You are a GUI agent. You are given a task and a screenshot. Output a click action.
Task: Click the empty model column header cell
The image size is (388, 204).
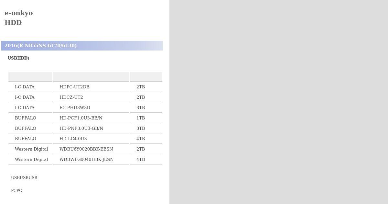[91, 76]
